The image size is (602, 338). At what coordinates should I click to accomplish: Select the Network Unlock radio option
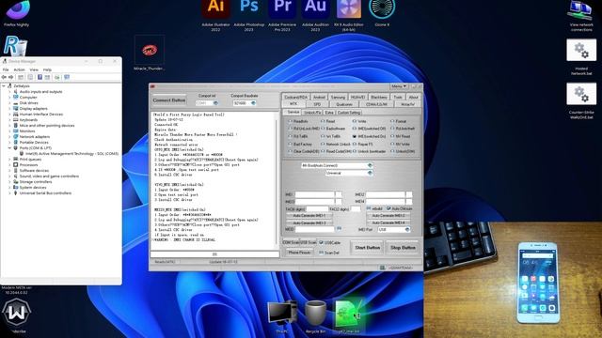click(335, 144)
